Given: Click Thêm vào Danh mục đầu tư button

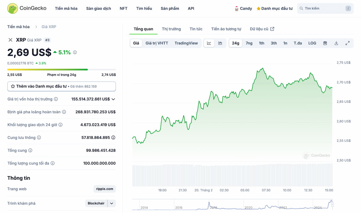Looking at the screenshot, I should click(62, 86).
